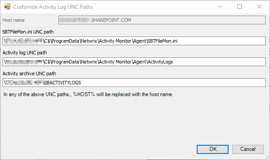The width and height of the screenshot is (270, 160).
Task: Place cursor on SBACTIVITYLOGS share name text
Action: [63, 83]
